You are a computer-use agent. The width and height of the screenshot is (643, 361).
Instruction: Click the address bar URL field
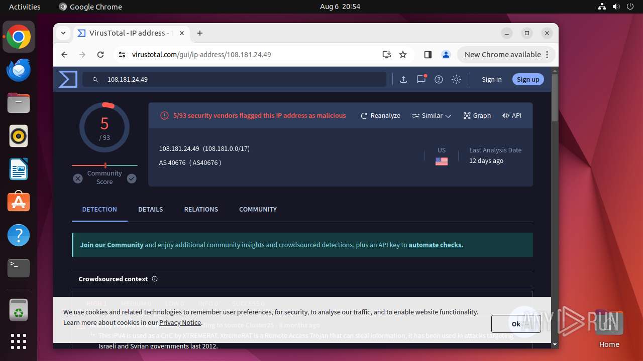(251, 55)
